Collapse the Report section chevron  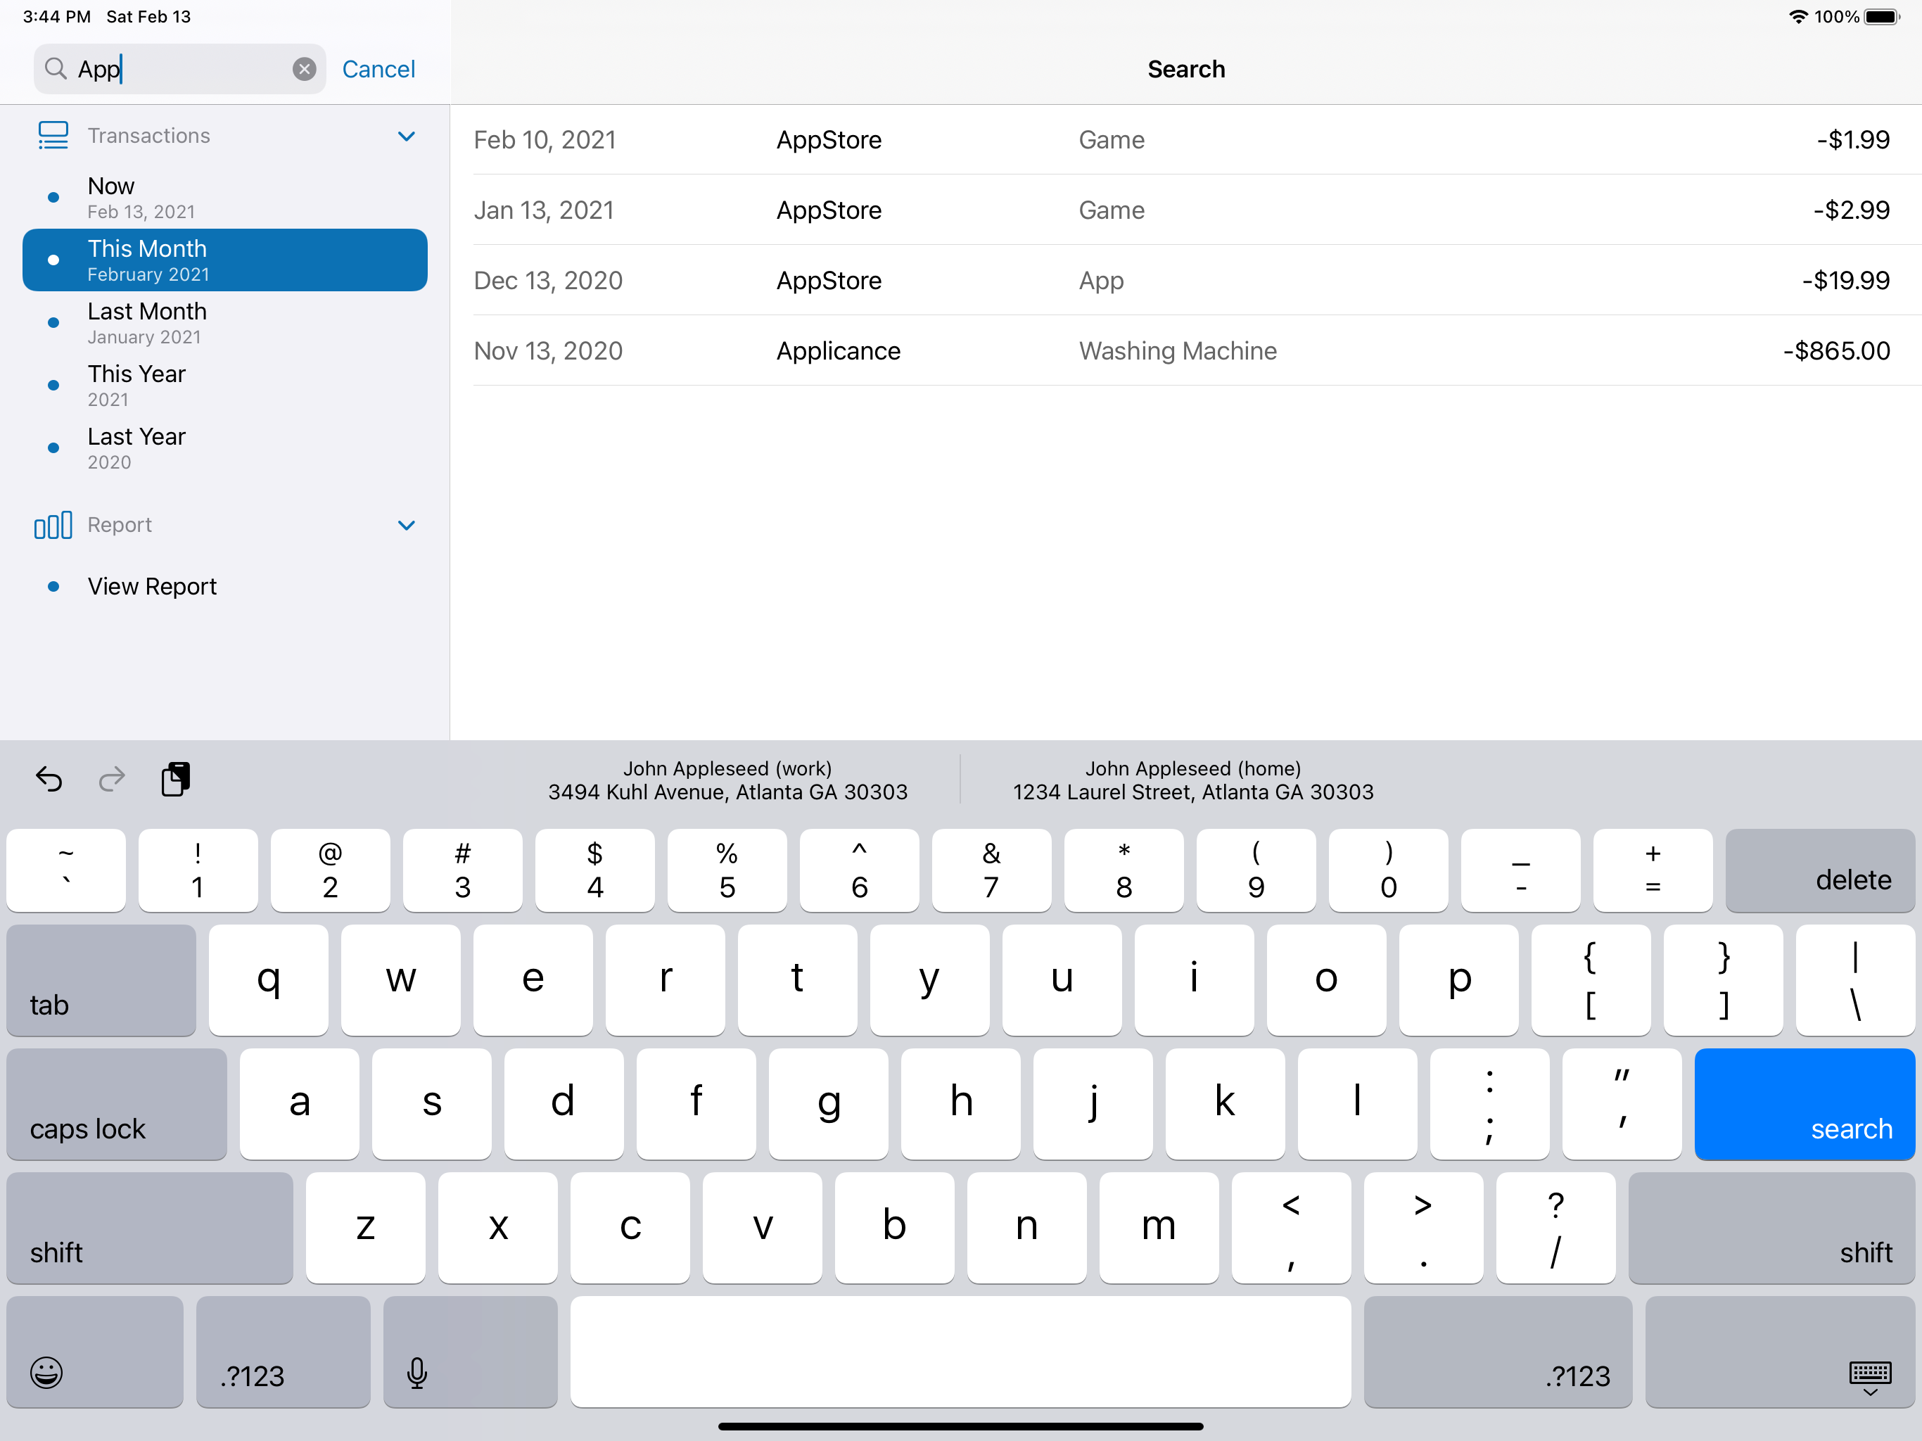pos(406,525)
